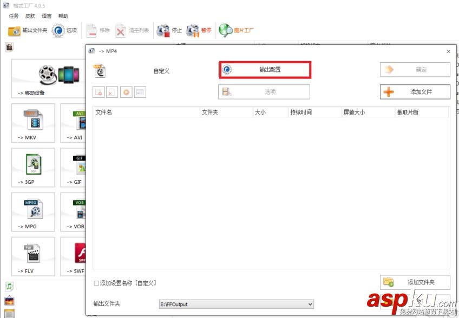This screenshot has width=459, height=318.
Task: Click the 截取片断 column header
Action: (x=422, y=112)
